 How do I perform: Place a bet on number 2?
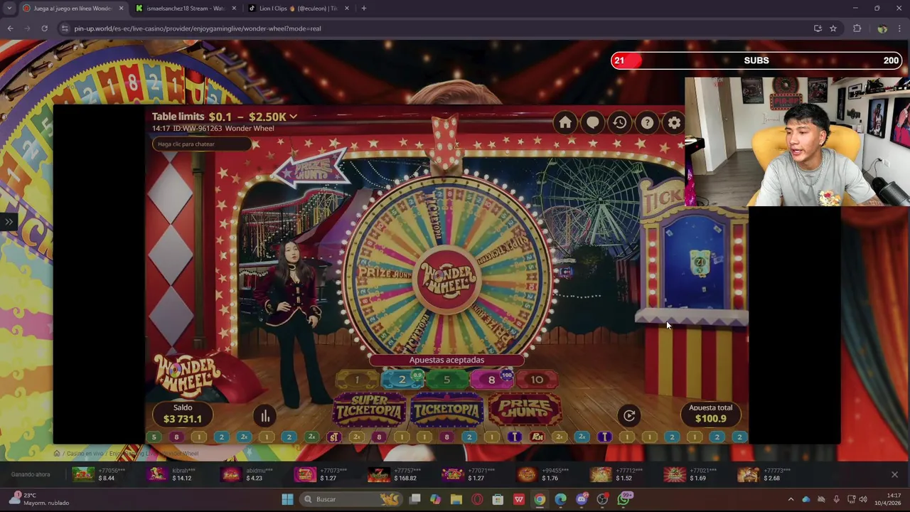402,380
